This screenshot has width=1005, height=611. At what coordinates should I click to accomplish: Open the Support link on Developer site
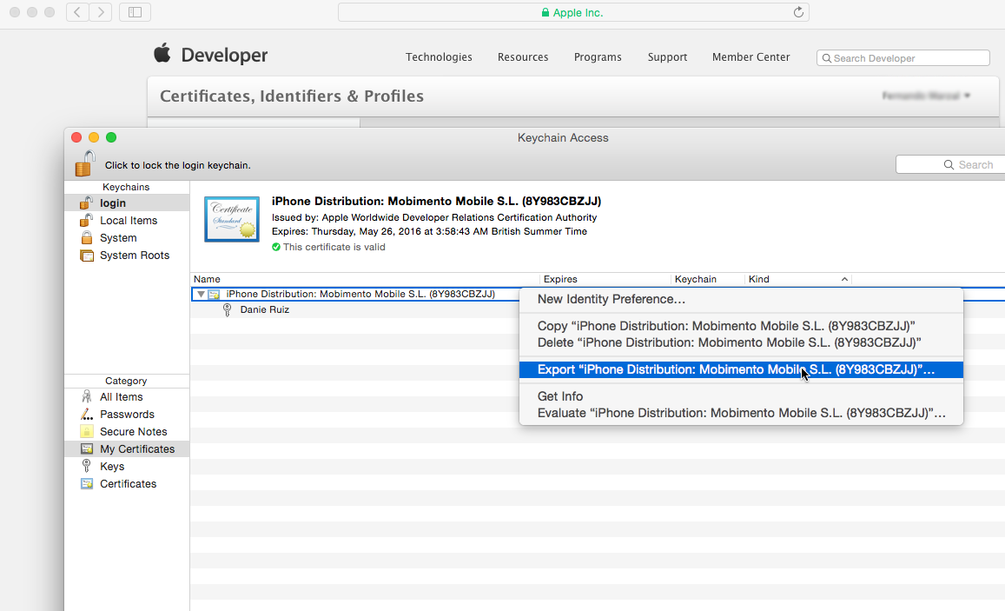point(667,57)
